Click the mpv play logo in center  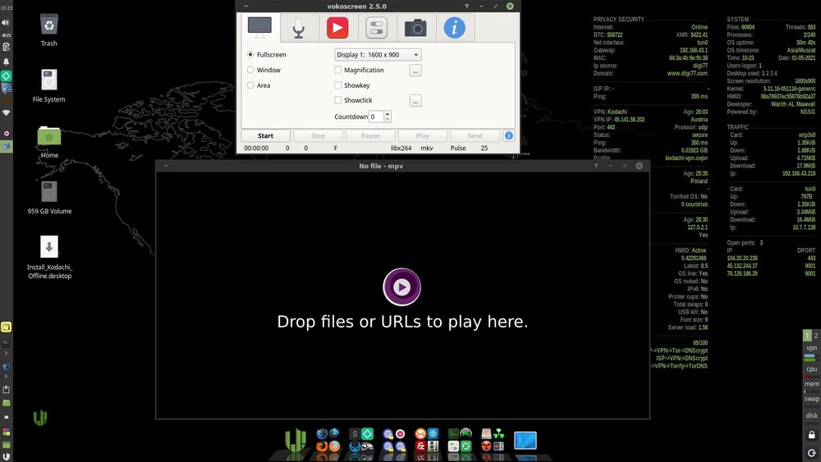pyautogui.click(x=401, y=287)
